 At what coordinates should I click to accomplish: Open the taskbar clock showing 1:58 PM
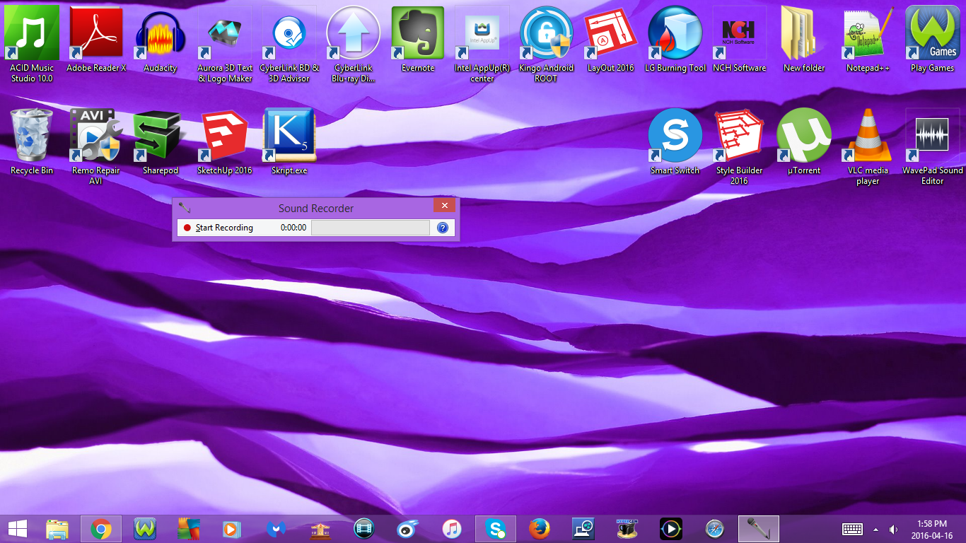(931, 529)
